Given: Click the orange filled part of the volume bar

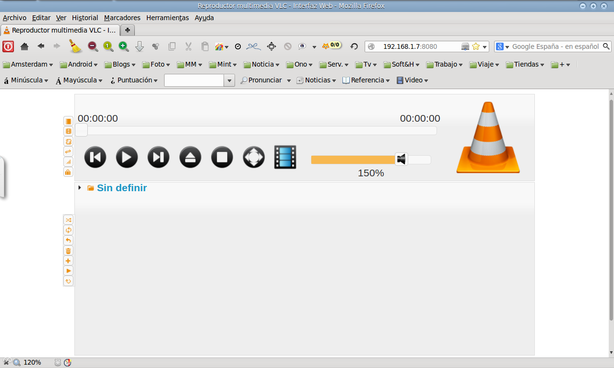Looking at the screenshot, I should point(353,160).
